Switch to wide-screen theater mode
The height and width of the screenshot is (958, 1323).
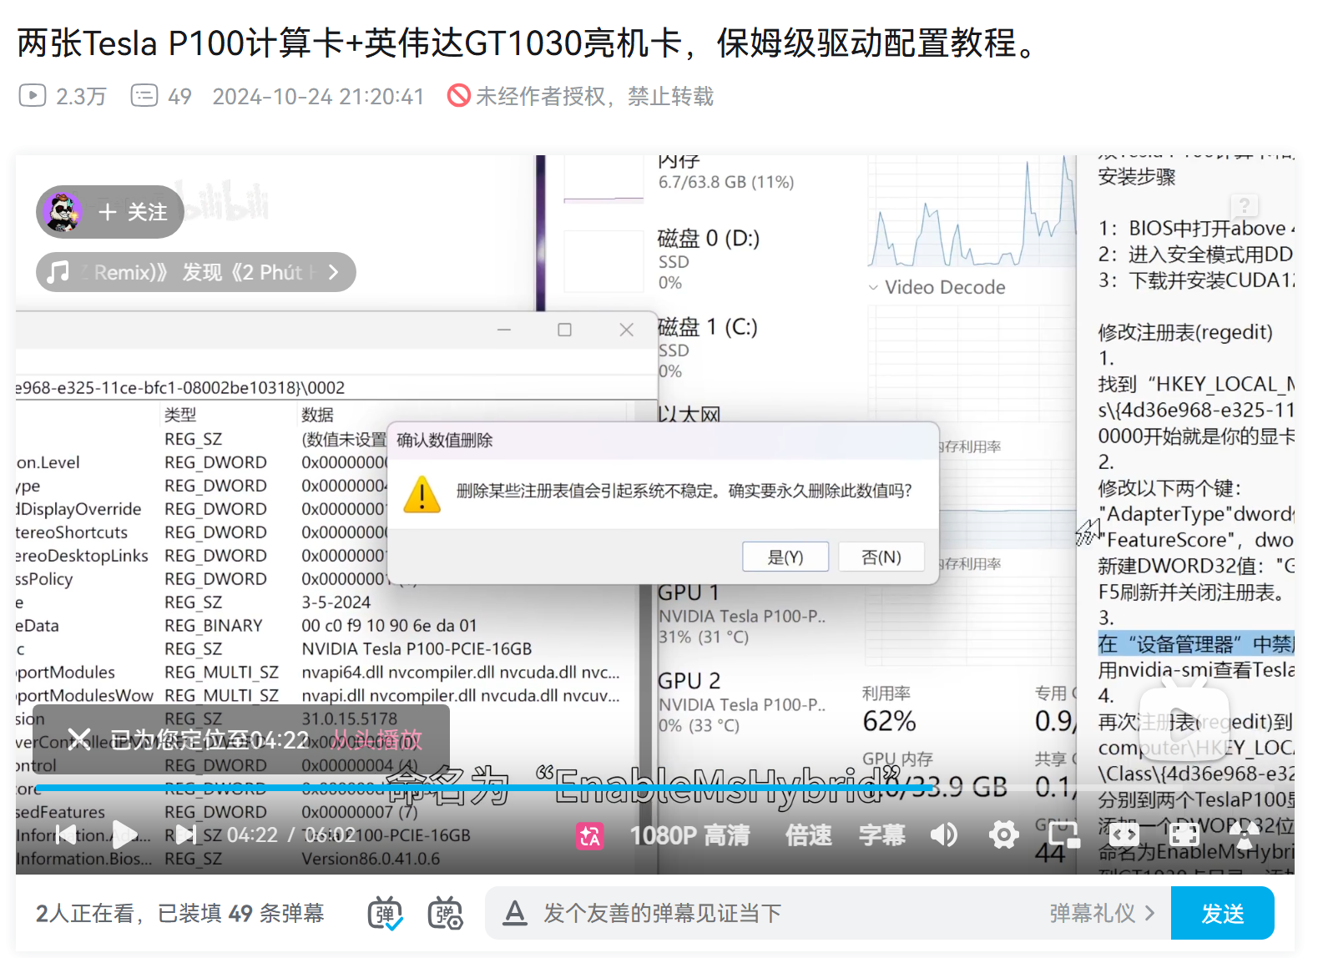pos(1124,834)
